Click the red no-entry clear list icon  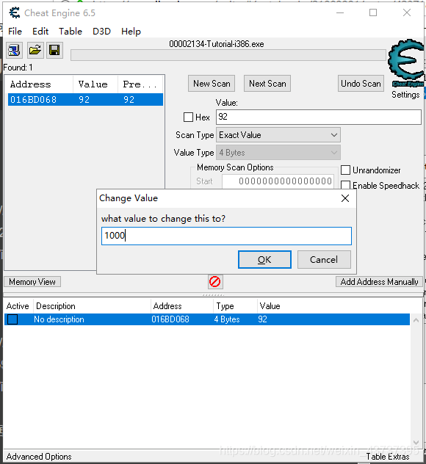point(215,282)
